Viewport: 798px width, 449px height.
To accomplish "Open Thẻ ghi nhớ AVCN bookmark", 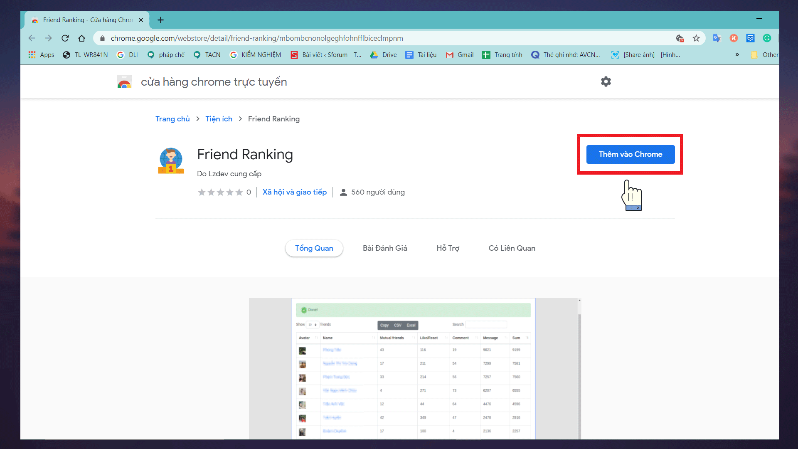I will coord(566,55).
